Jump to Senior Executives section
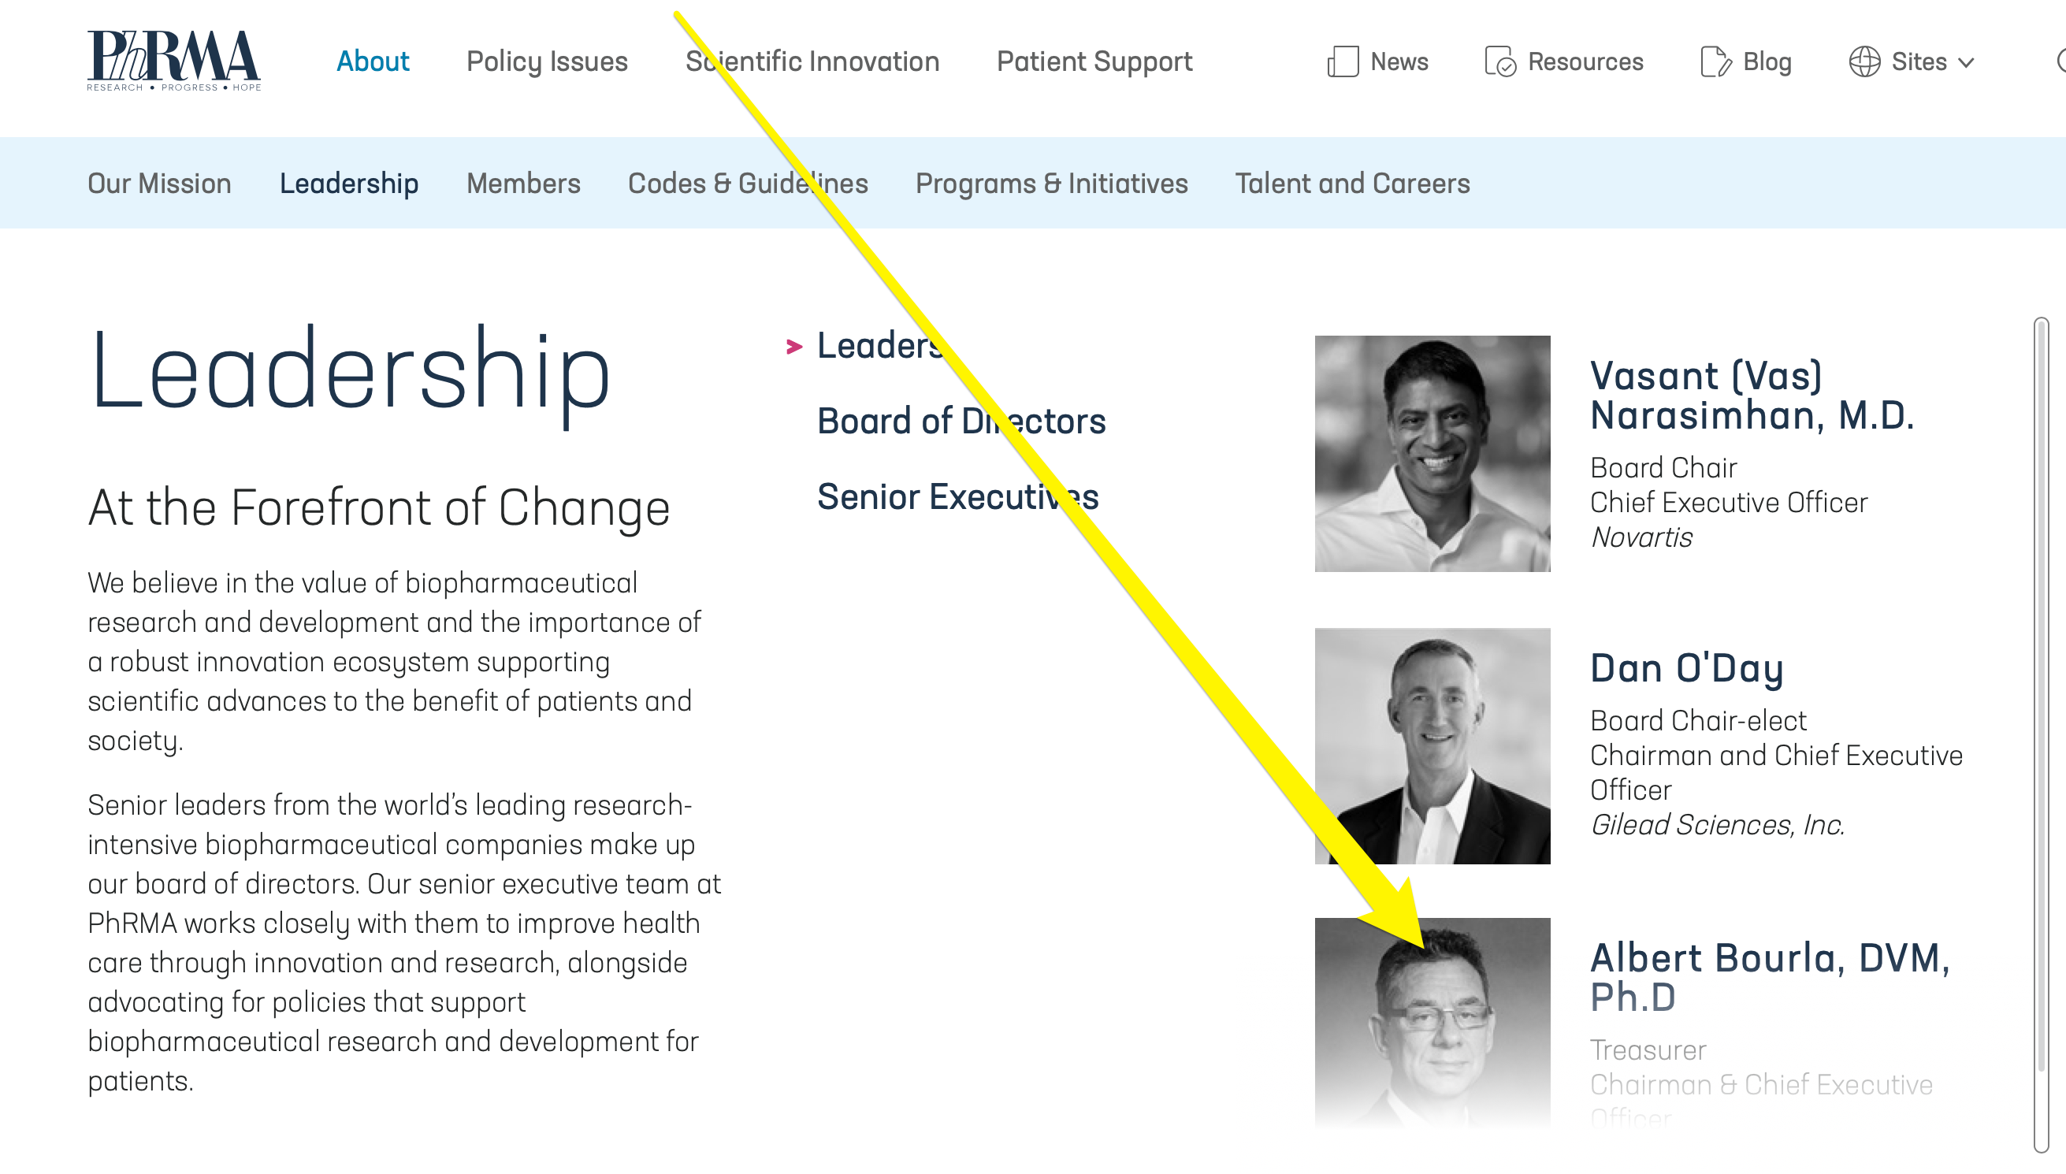2066x1174 pixels. point(957,497)
